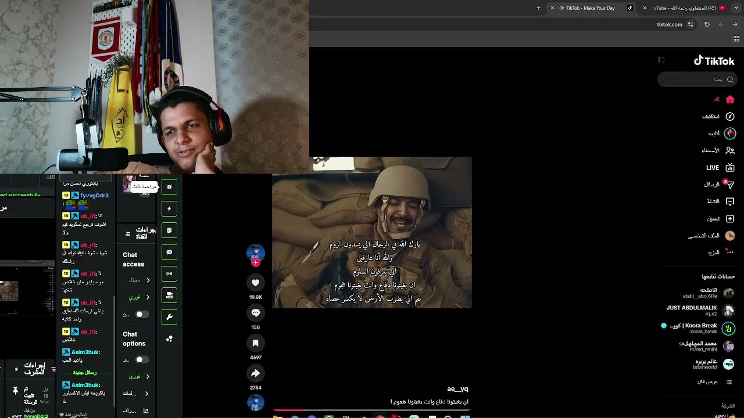Open the Friends people icon

[730, 150]
